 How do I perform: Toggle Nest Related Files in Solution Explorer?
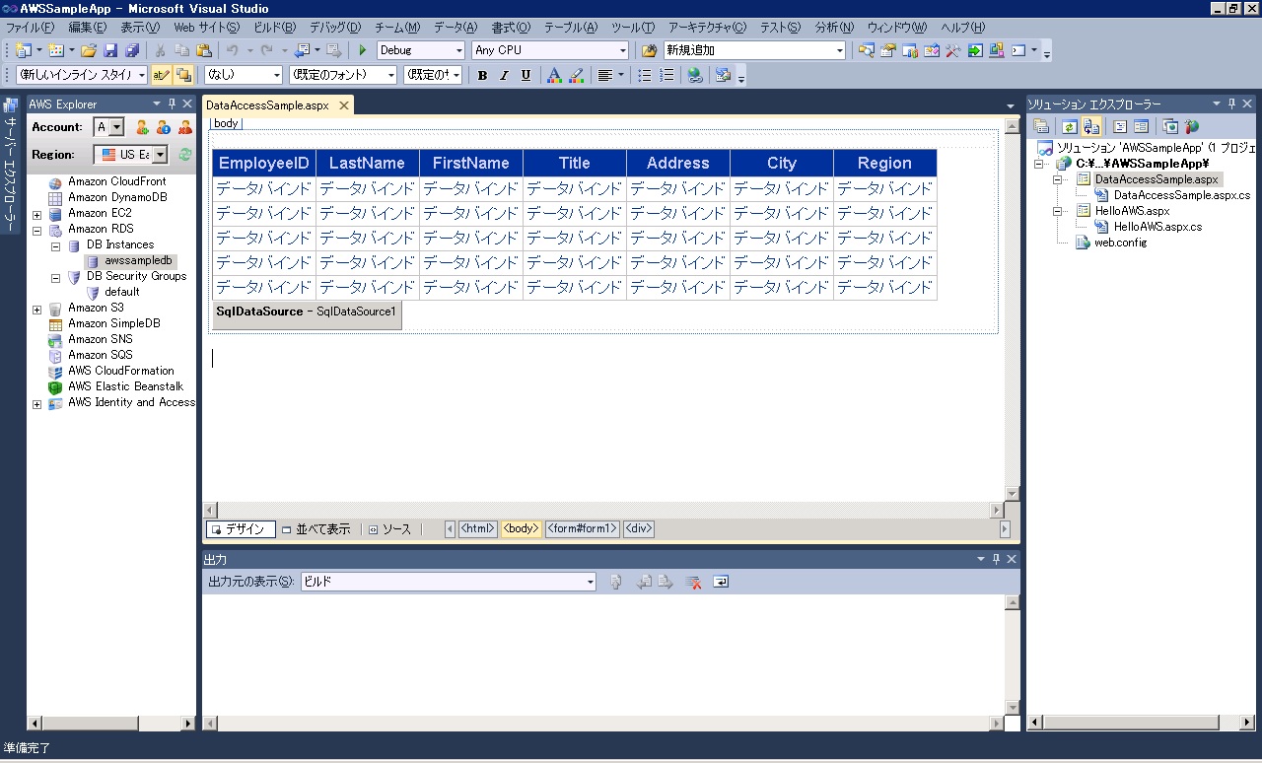(x=1091, y=127)
